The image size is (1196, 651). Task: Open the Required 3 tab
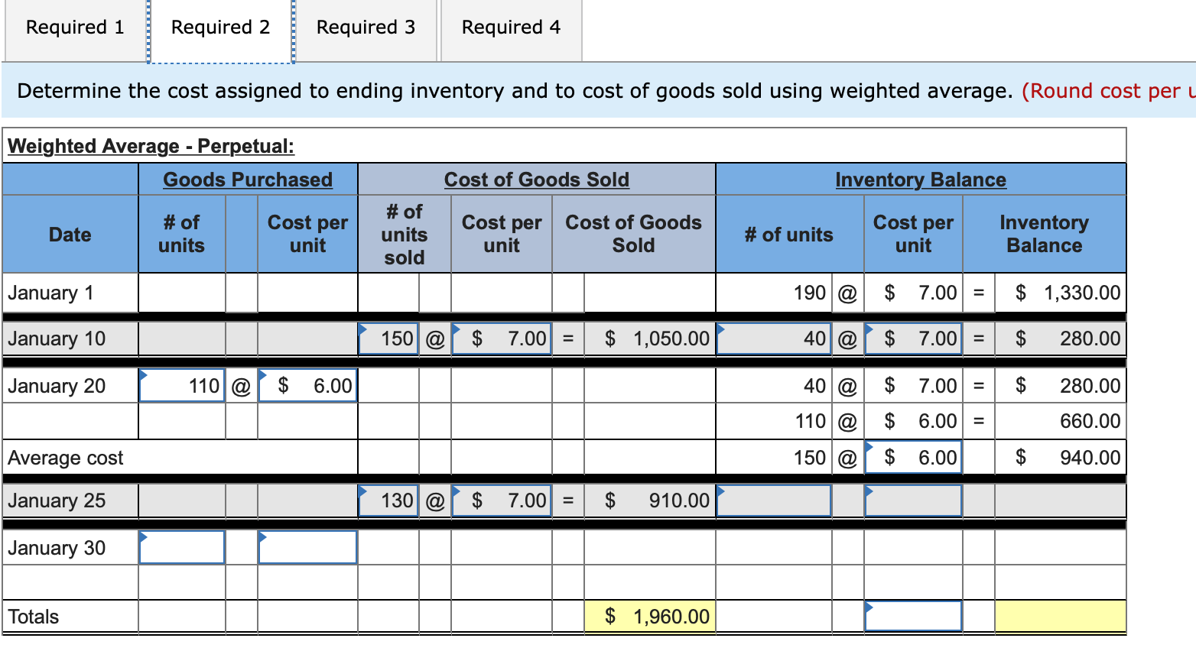coord(366,27)
